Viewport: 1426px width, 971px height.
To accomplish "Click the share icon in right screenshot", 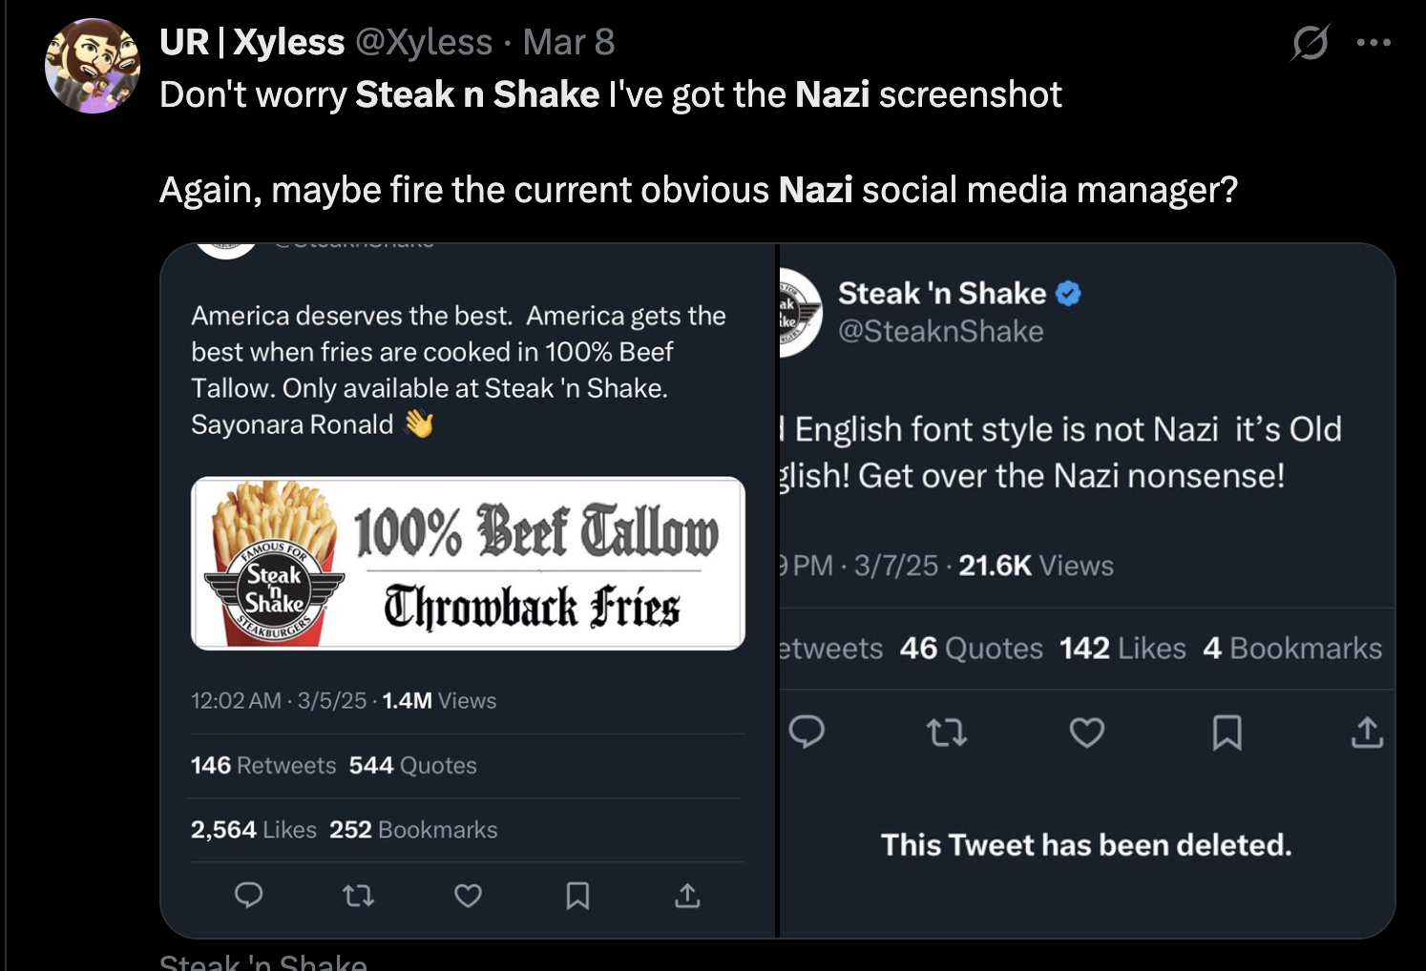I will [1367, 732].
